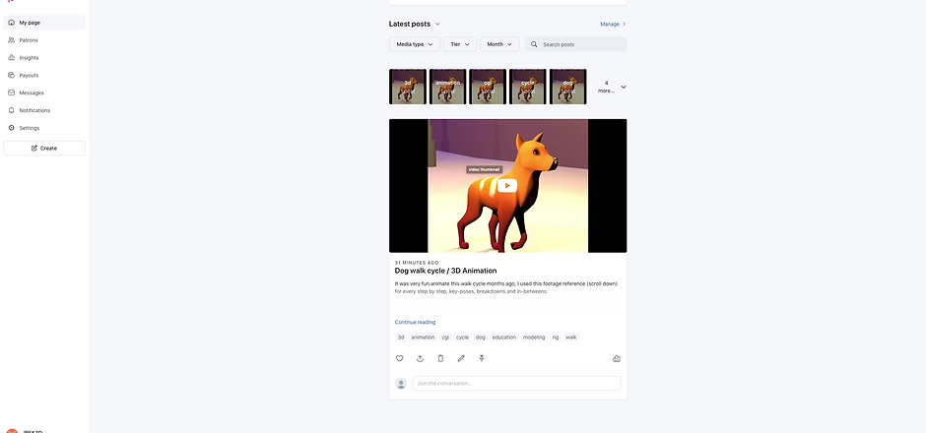926x433 pixels.
Task: Click the 'education' tag chip
Action: coord(503,338)
